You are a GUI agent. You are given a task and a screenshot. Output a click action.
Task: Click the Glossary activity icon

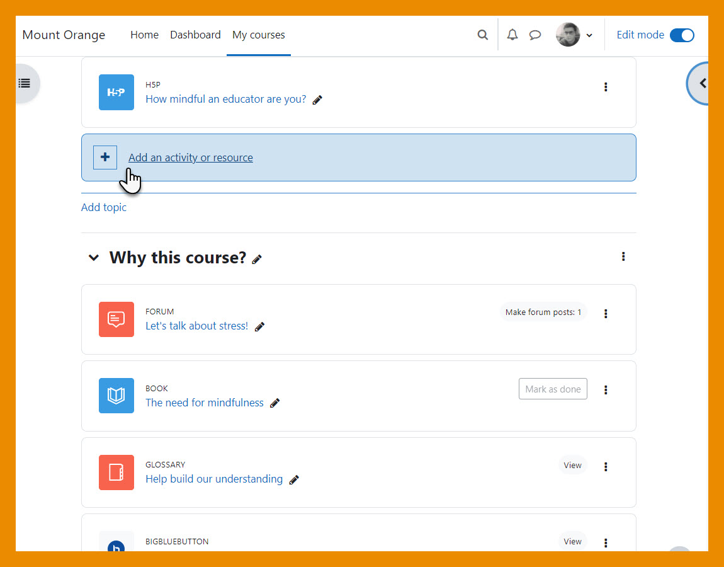pyautogui.click(x=116, y=472)
